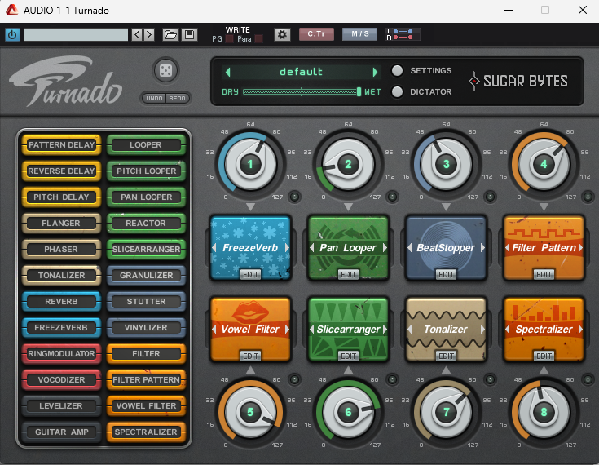This screenshot has width=599, height=465.
Task: Click the REDO button
Action: [178, 98]
